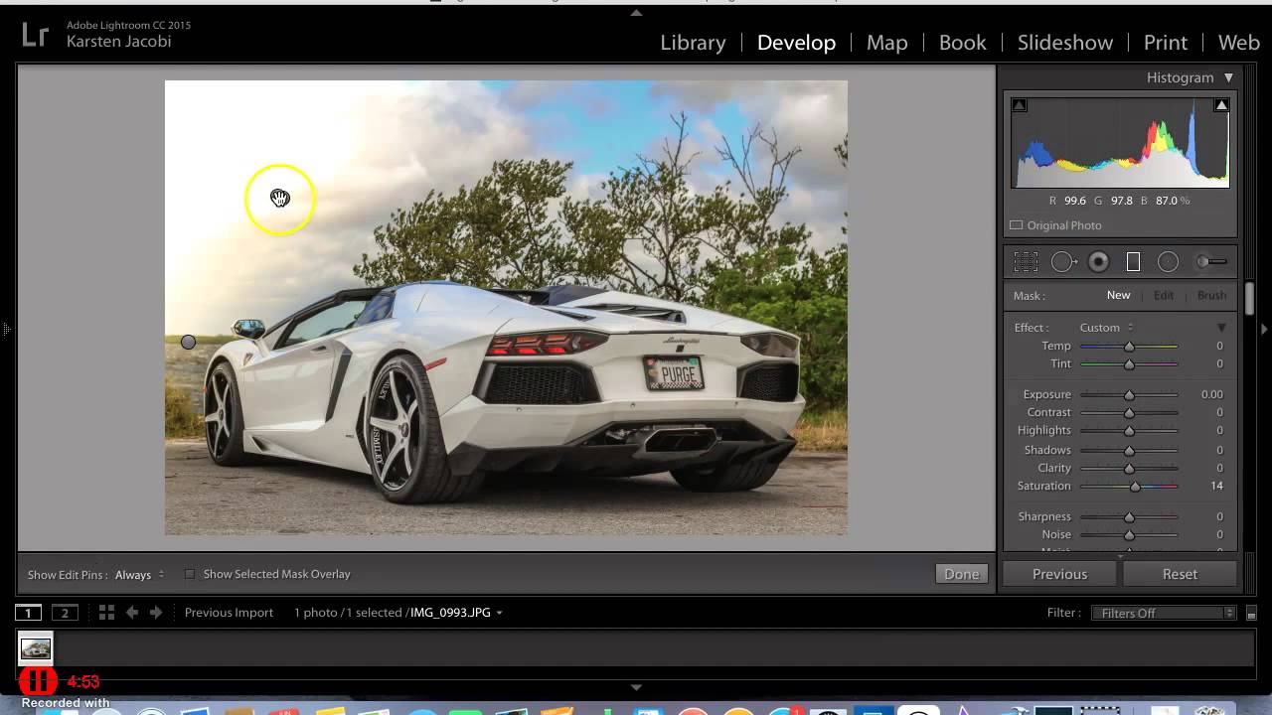Click the Saturation value 14 field
The height and width of the screenshot is (715, 1272).
[x=1216, y=486]
